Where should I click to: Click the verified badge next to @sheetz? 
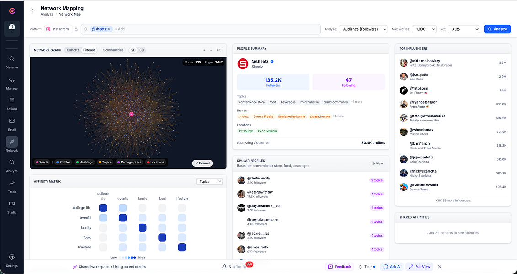tap(272, 61)
